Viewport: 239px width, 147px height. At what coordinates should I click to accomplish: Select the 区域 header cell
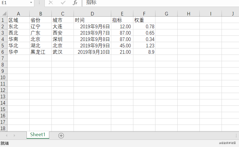[19, 20]
